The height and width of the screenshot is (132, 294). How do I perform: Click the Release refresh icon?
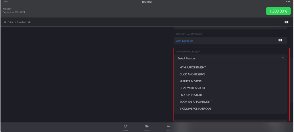(125, 126)
